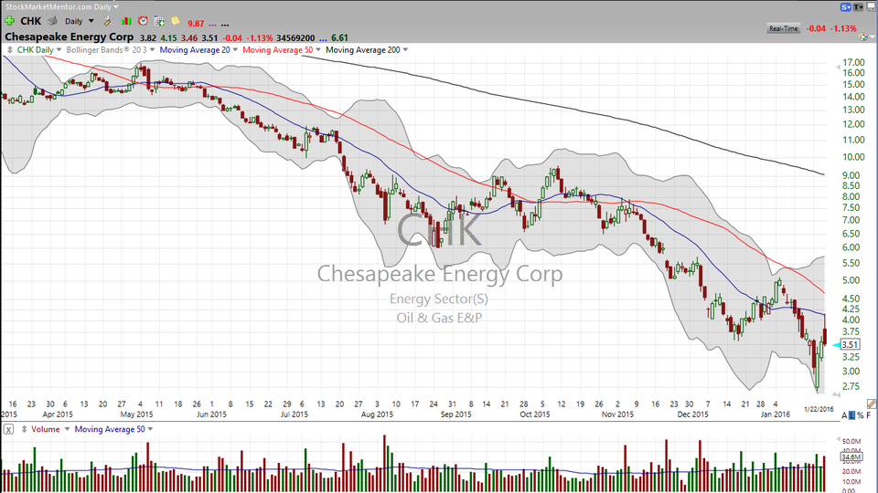This screenshot has height=493, width=878.
Task: Click the blue S dropdown icon
Action: 845,6
